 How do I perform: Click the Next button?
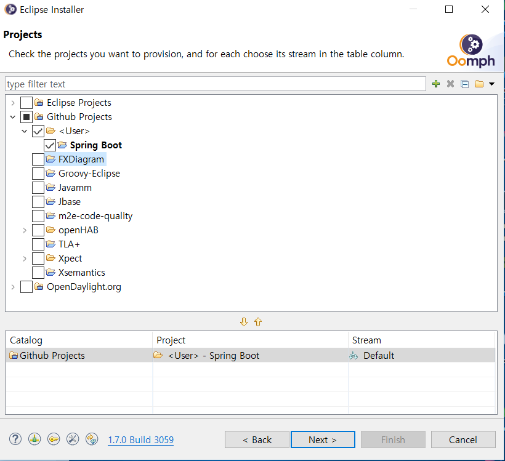[x=323, y=439]
